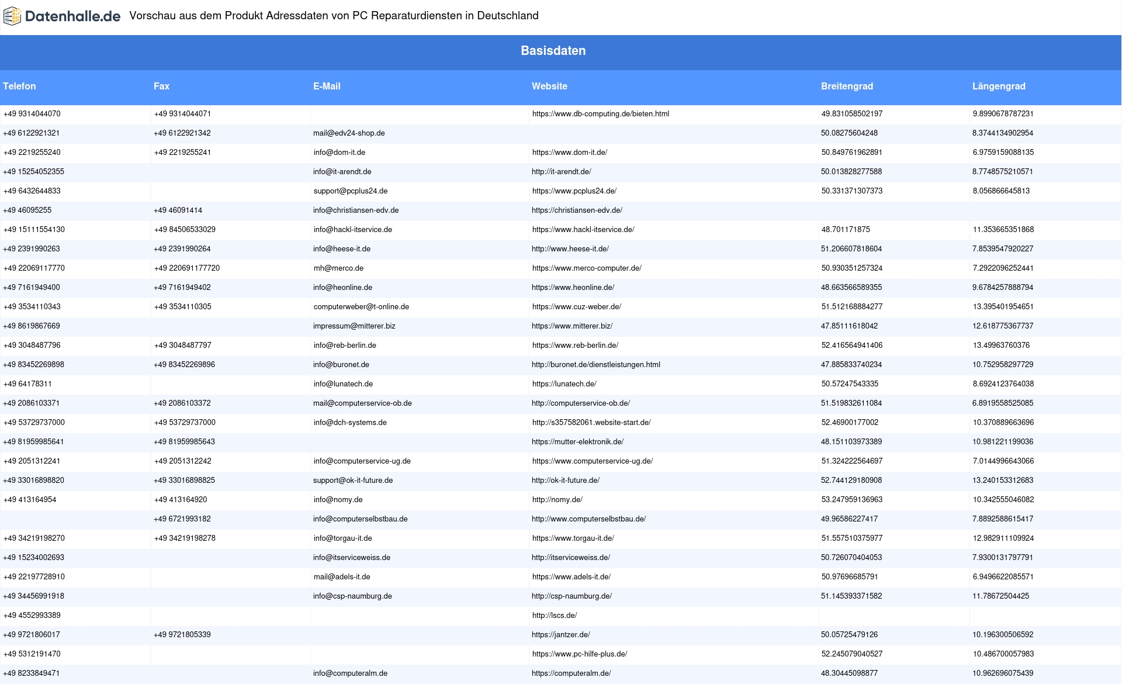The height and width of the screenshot is (684, 1122).
Task: Open website https://www.reb-berlin.de/
Action: (x=575, y=346)
